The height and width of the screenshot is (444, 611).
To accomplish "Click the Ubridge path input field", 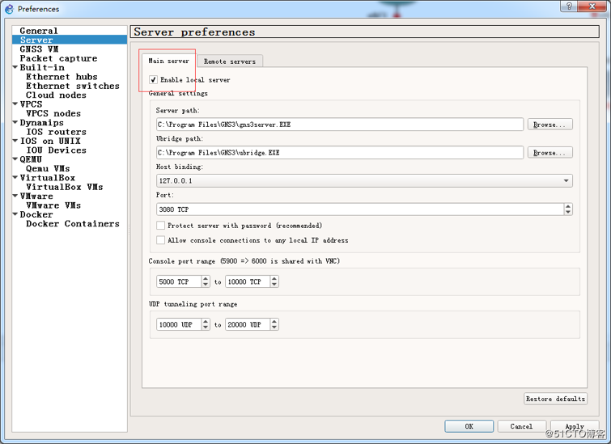I will tap(340, 153).
